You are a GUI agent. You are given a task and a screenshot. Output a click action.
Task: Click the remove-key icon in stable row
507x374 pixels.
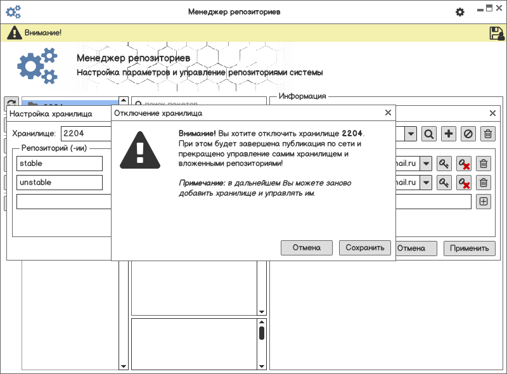pos(464,164)
